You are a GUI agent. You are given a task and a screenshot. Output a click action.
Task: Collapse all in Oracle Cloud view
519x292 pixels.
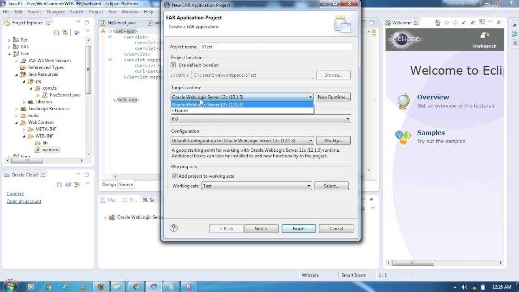coord(60,185)
